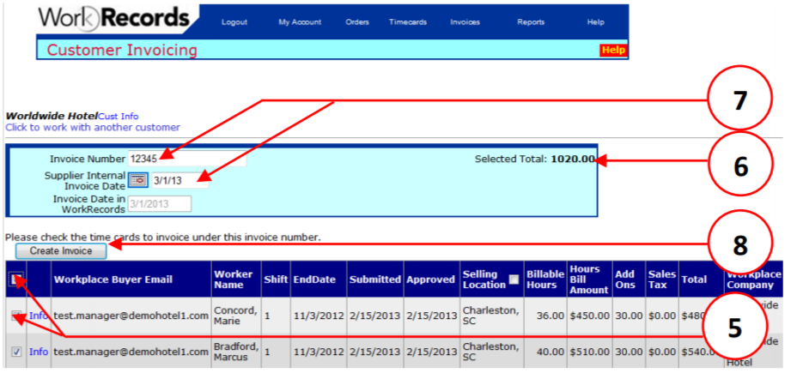The width and height of the screenshot is (803, 379).
Task: Click the Worldwide Hotel customer name
Action: [x=52, y=116]
